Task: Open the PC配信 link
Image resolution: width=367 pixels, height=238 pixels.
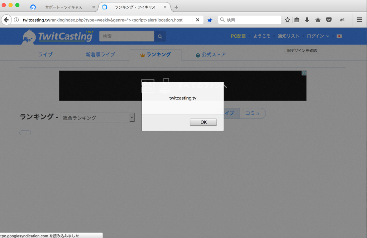Action: (238, 36)
